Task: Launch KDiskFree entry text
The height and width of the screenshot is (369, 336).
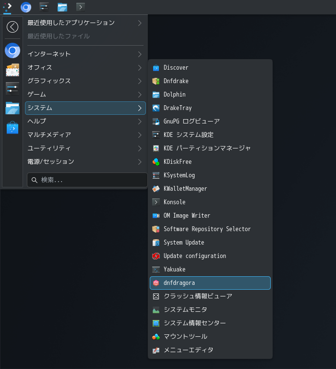Action: tap(178, 162)
